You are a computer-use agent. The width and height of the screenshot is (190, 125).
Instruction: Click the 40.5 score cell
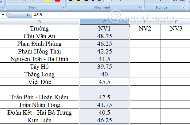(104, 112)
